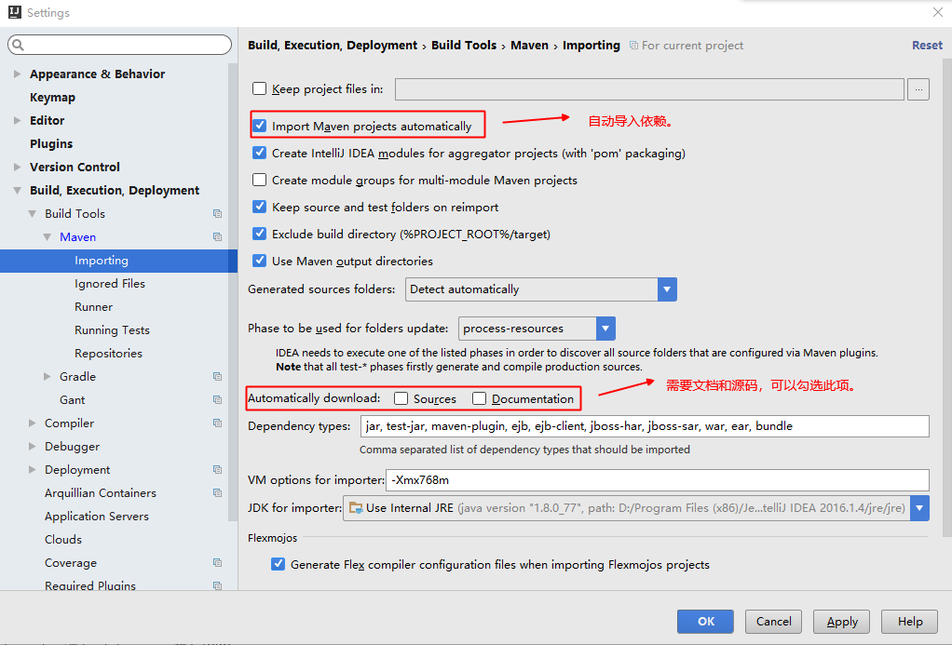The width and height of the screenshot is (952, 645).
Task: Toggle Generate Flex compiler configuration files checkbox
Action: (x=279, y=564)
